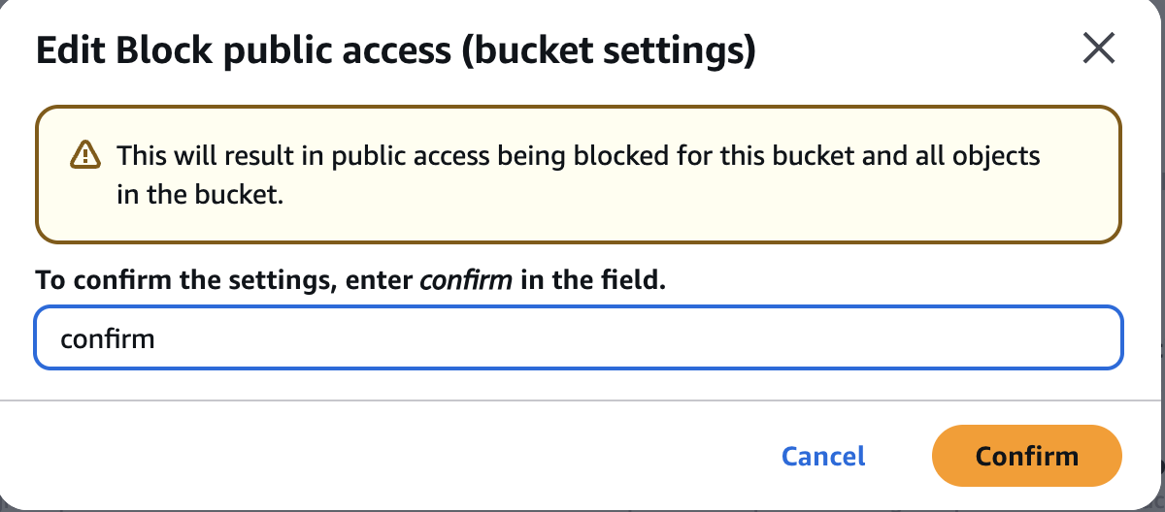
Task: Click the Cancel link
Action: pos(823,456)
